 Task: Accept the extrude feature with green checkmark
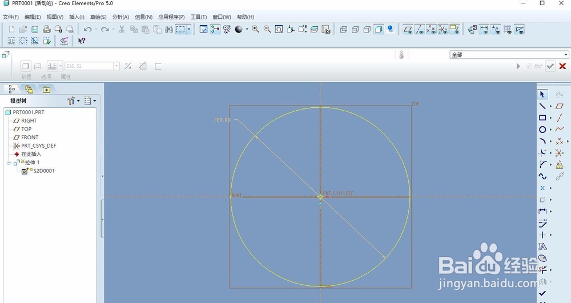coord(550,66)
